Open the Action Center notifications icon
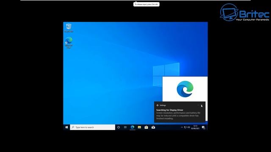Viewport: 271px width, 152px height. pos(203,128)
